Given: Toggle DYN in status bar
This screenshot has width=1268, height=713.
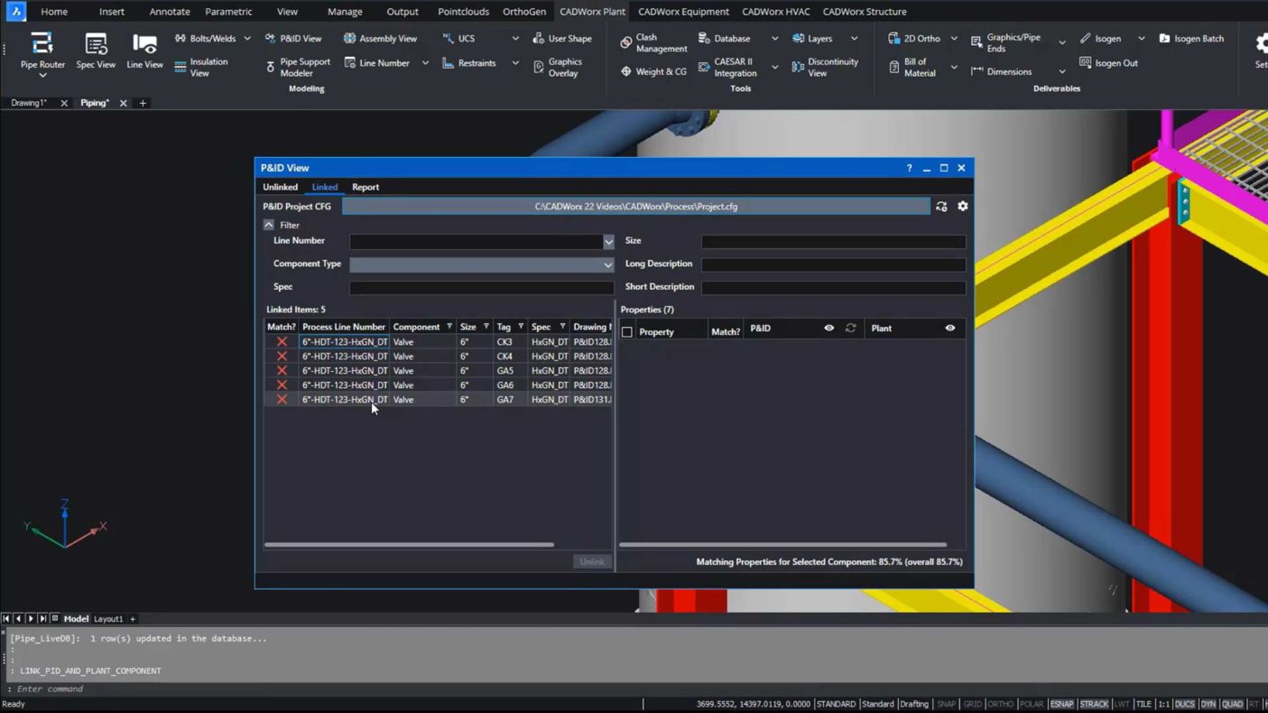Looking at the screenshot, I should [x=1208, y=704].
